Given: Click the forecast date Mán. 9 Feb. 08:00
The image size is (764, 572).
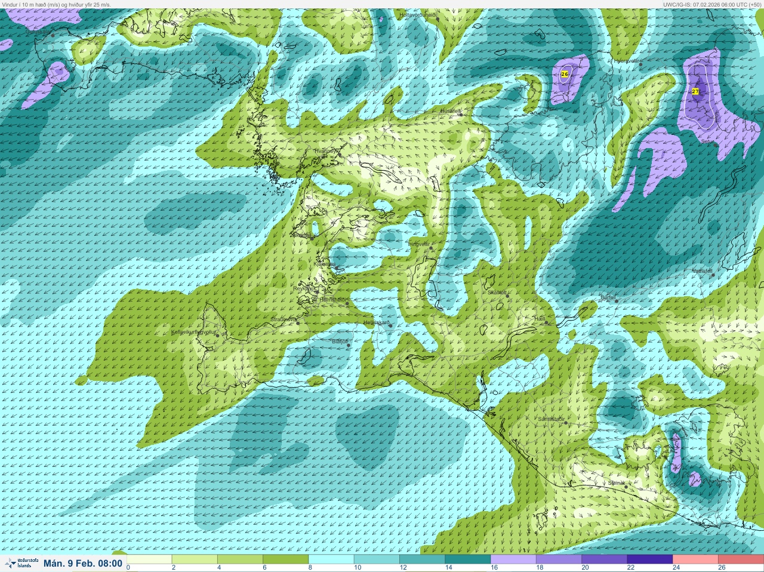Looking at the screenshot, I should point(83,563).
